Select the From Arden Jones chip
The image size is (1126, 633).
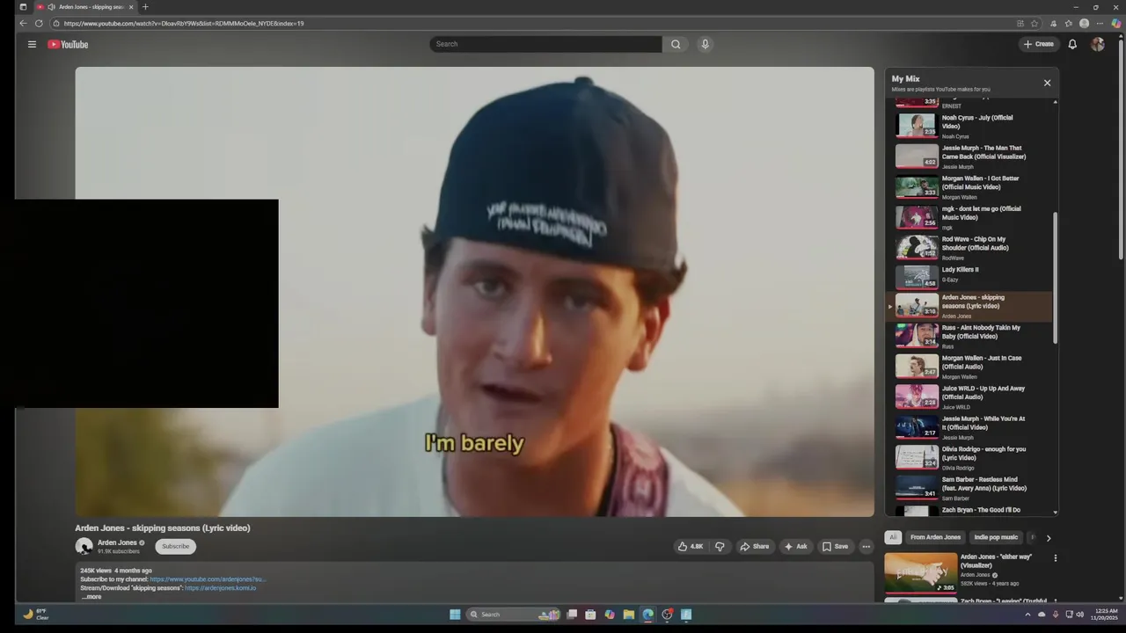935,537
